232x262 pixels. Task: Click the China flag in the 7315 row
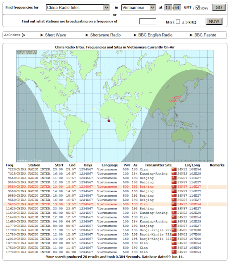(x=174, y=173)
